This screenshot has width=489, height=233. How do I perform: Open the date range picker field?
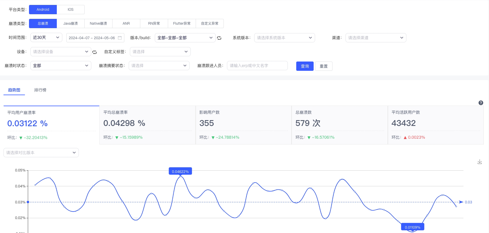(x=95, y=38)
